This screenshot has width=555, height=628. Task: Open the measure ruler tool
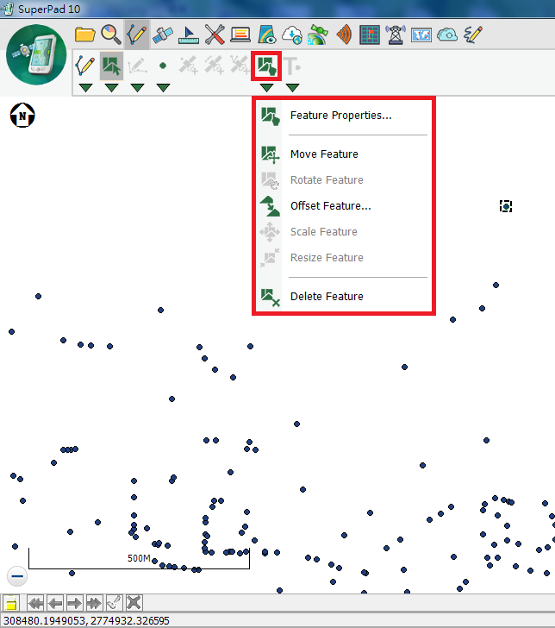(189, 35)
